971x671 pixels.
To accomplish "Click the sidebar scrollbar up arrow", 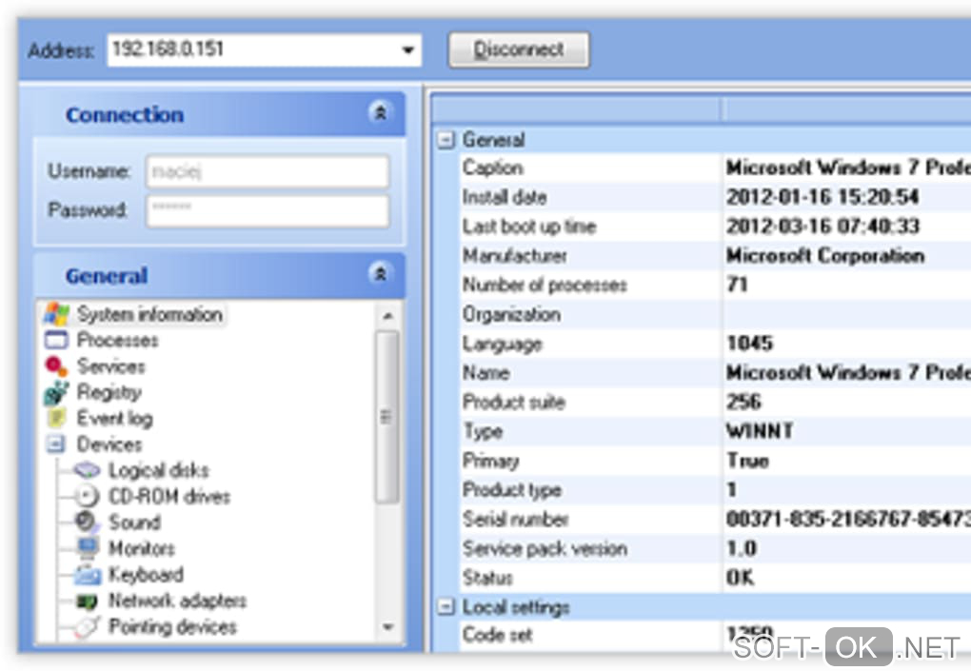I will pyautogui.click(x=387, y=316).
